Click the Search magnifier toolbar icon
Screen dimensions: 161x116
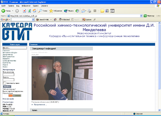[x=40, y=11]
